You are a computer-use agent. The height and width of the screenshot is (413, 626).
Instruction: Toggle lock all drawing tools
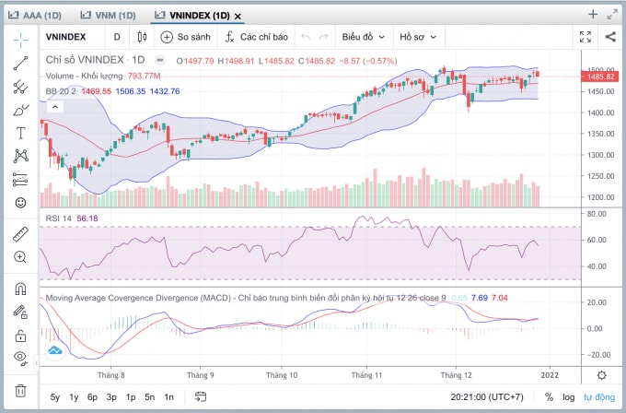pos(20,336)
